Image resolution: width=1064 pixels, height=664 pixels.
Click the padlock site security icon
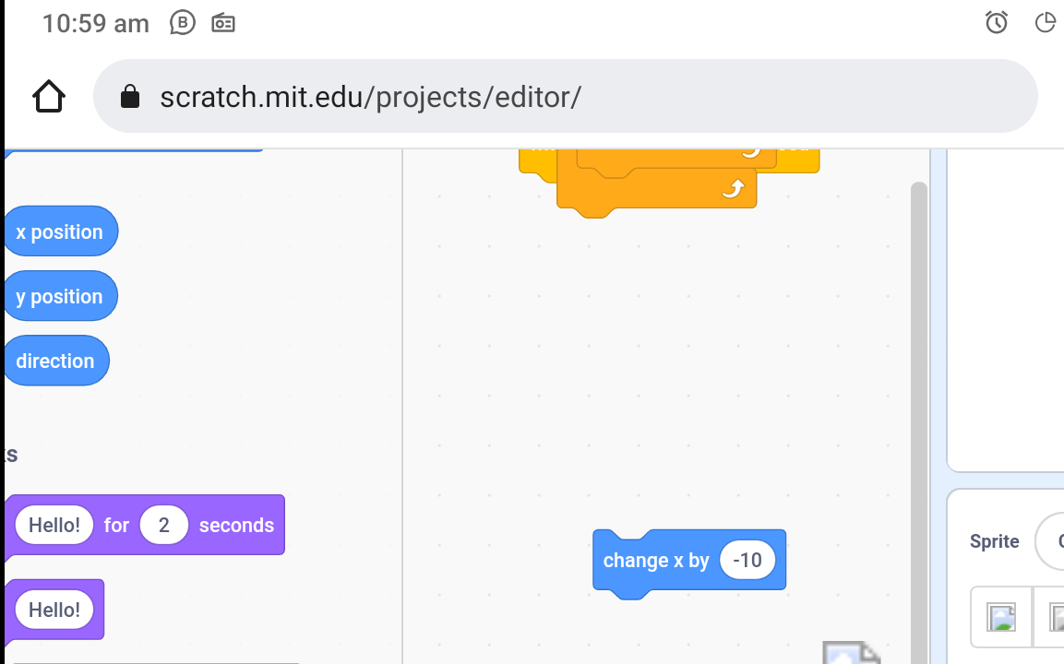pos(130,97)
